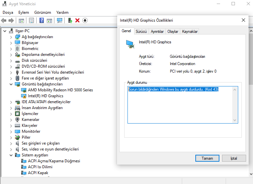Switch to the Kaynaklar tab
The height and width of the screenshot is (184, 253).
coord(190,32)
